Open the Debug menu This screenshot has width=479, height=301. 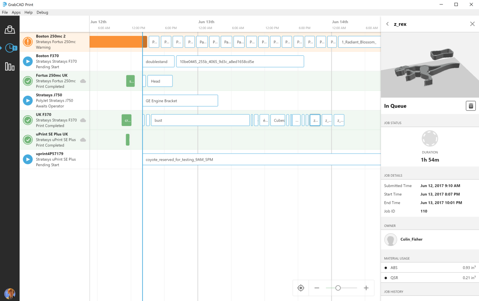(42, 12)
